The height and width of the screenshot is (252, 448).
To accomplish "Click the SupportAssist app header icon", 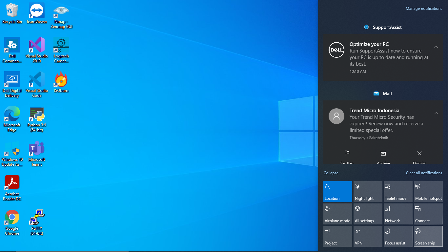I will pyautogui.click(x=367, y=27).
